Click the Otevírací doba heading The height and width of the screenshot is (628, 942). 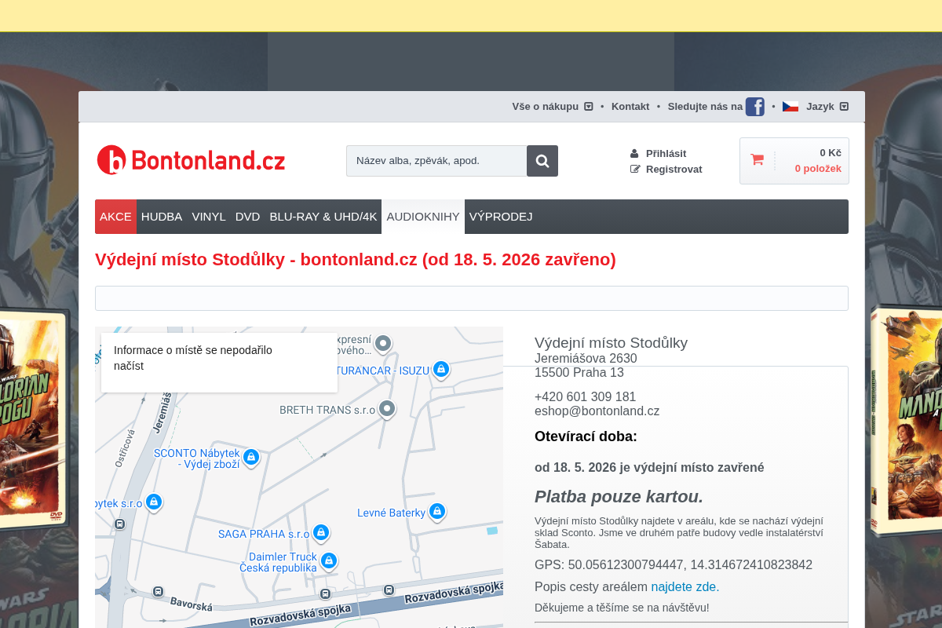(x=586, y=436)
